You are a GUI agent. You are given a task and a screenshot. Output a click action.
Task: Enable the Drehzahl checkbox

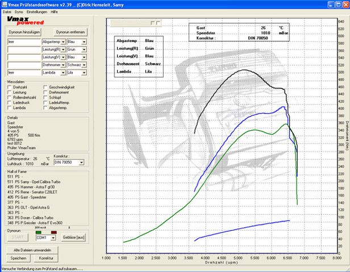pos(9,87)
